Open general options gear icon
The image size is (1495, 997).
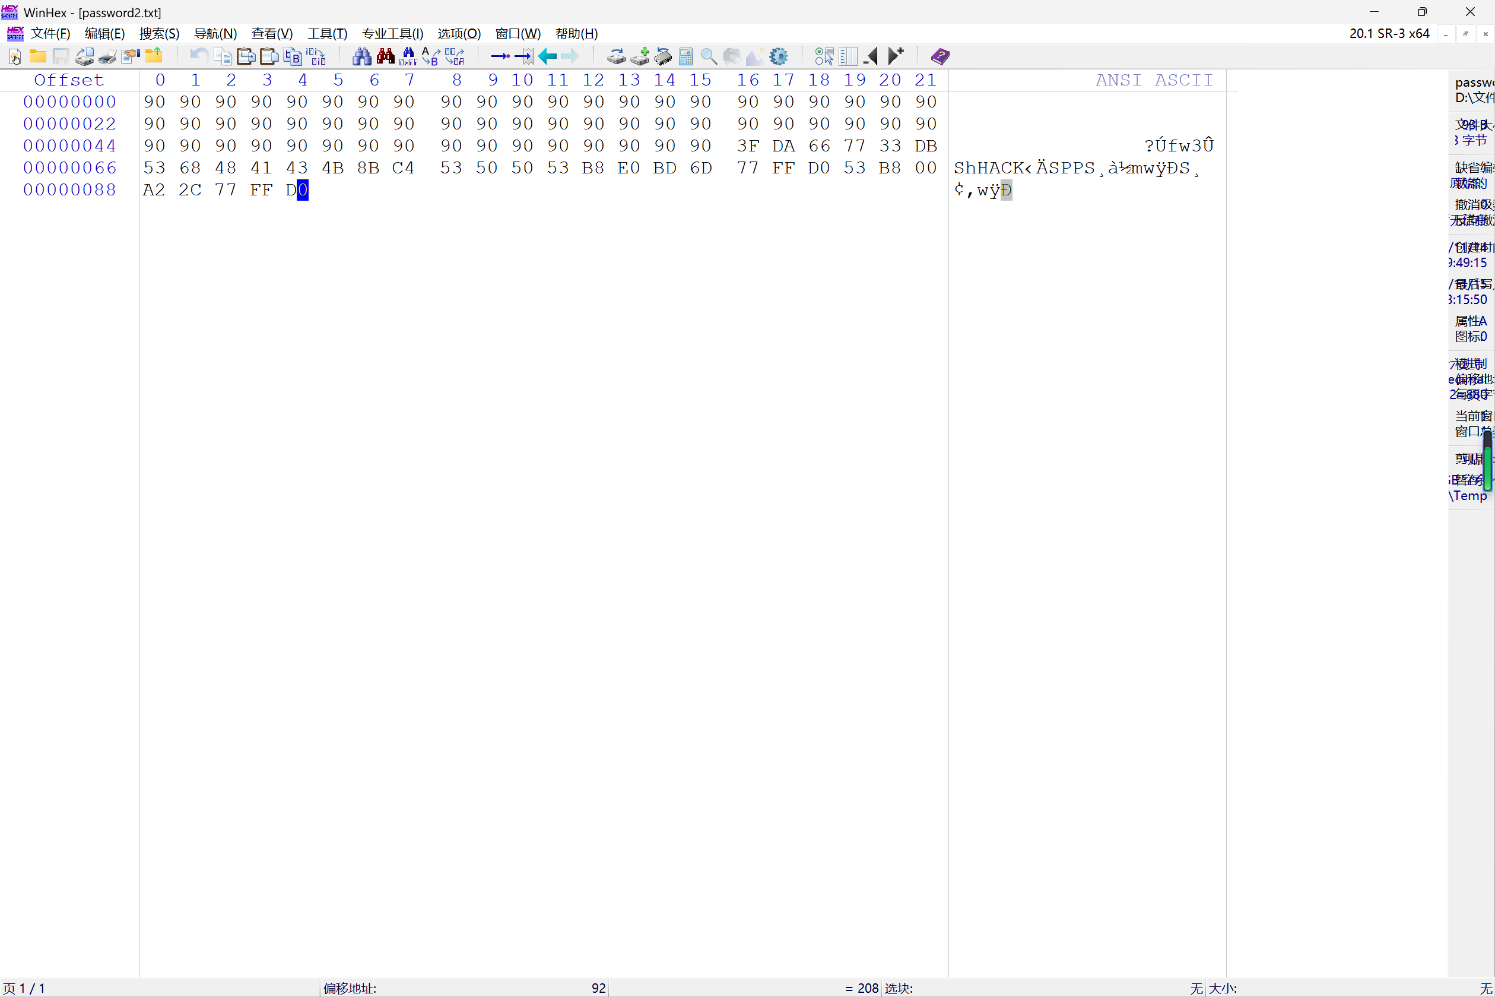[x=778, y=56]
